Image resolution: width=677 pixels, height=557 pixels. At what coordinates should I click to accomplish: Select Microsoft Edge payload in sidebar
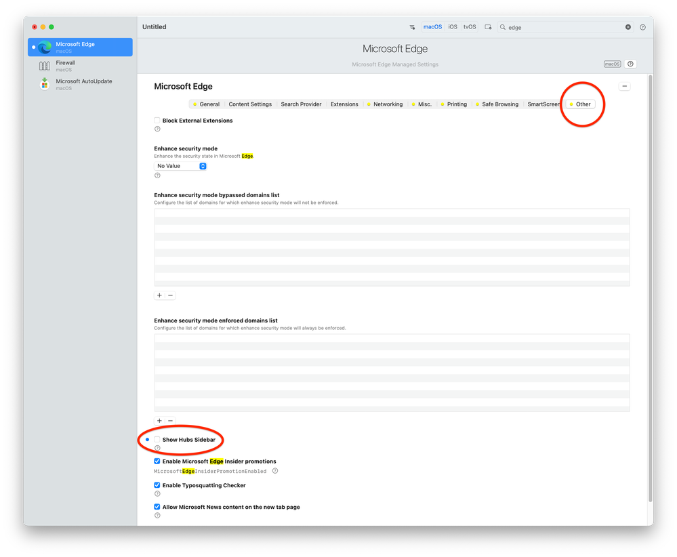click(80, 47)
